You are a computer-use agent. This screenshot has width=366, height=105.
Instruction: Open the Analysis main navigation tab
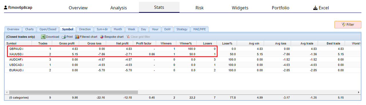pos(118,8)
